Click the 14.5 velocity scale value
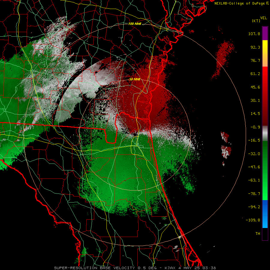 (x=255, y=114)
